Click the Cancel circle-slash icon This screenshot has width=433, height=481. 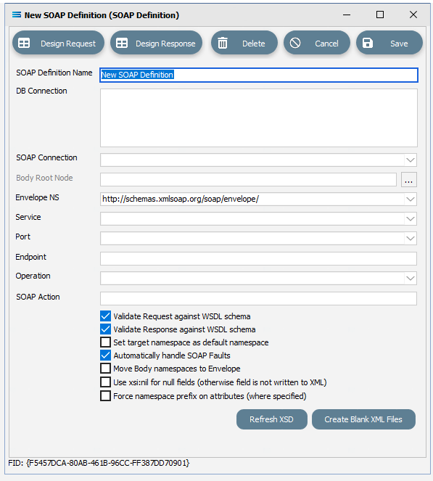295,43
